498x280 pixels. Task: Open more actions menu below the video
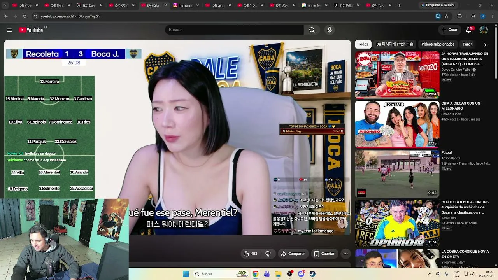(345, 254)
